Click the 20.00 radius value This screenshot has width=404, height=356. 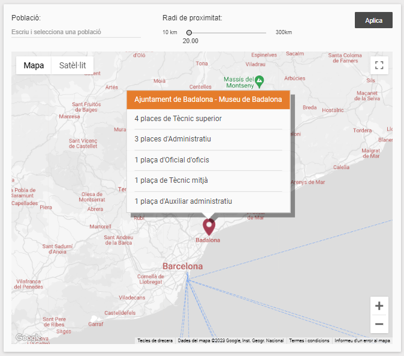191,41
